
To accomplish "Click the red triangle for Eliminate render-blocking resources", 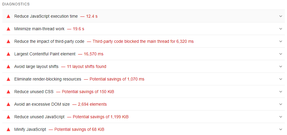I will click(8, 79).
